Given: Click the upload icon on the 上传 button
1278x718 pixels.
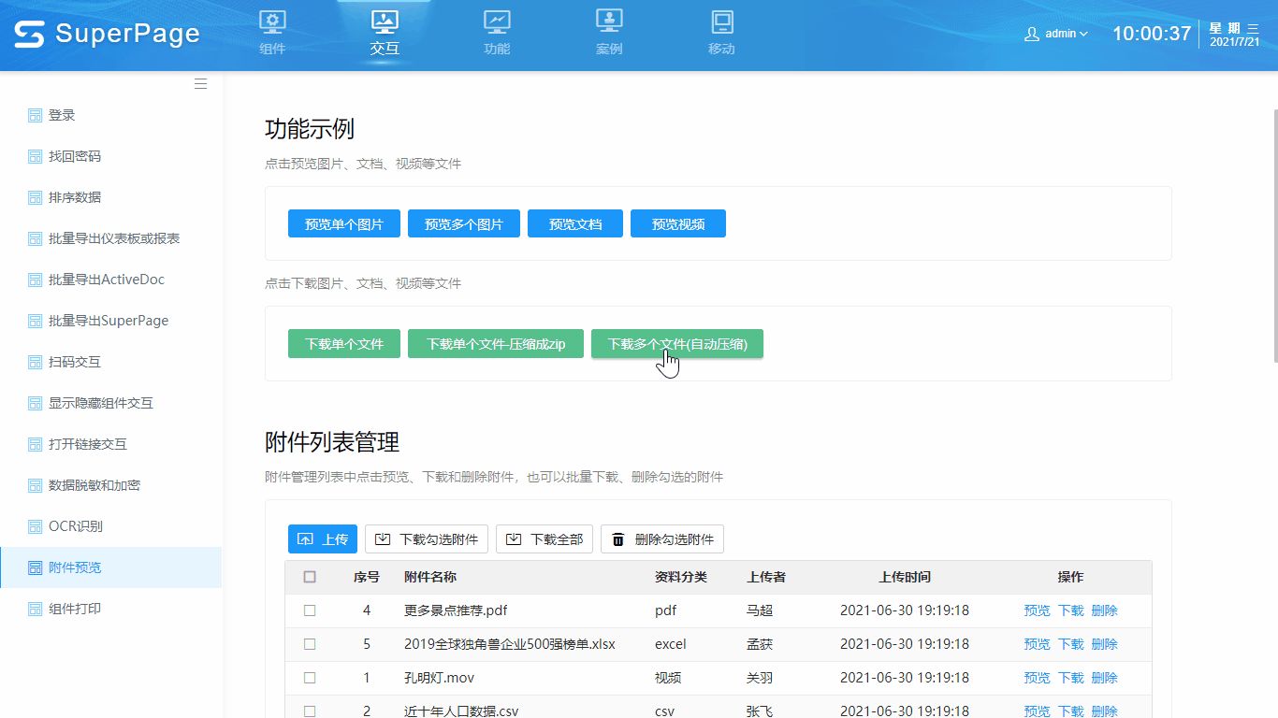Looking at the screenshot, I should [x=304, y=538].
